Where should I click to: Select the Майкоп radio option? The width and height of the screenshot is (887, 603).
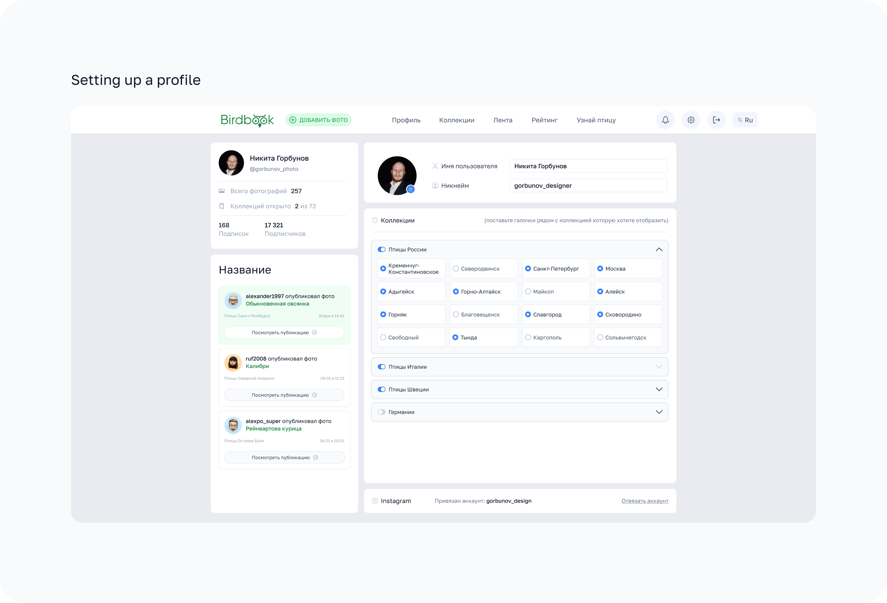point(528,292)
